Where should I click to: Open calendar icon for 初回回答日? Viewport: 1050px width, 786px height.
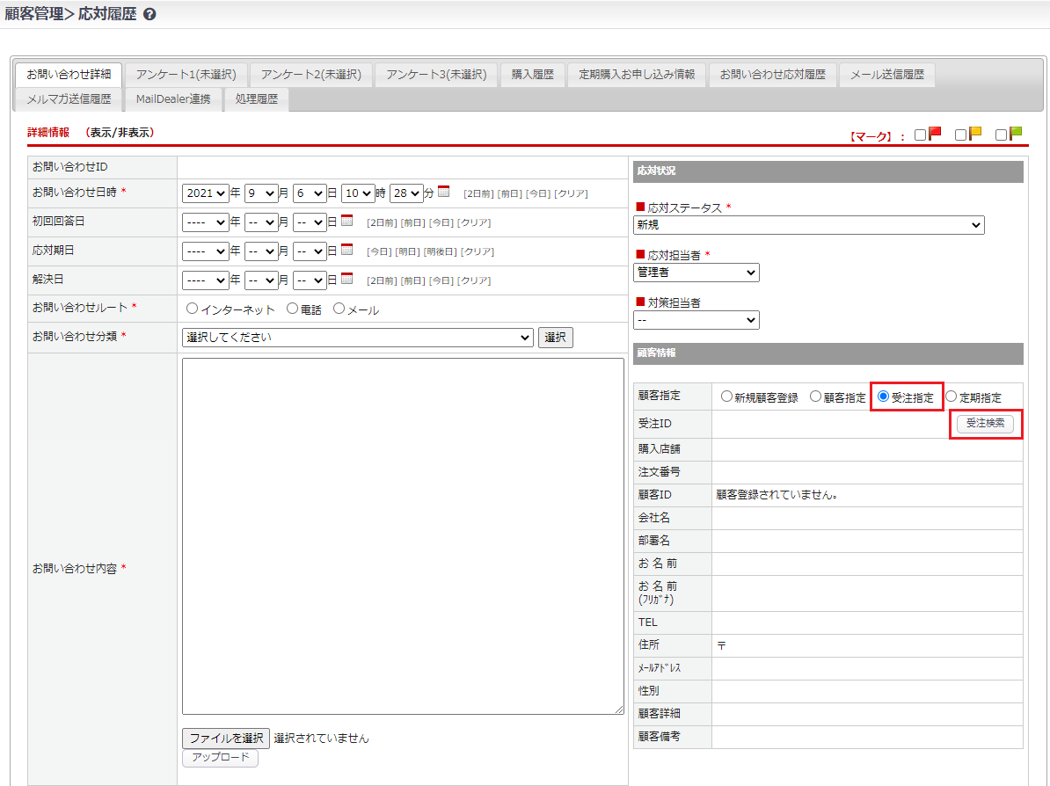tap(346, 221)
